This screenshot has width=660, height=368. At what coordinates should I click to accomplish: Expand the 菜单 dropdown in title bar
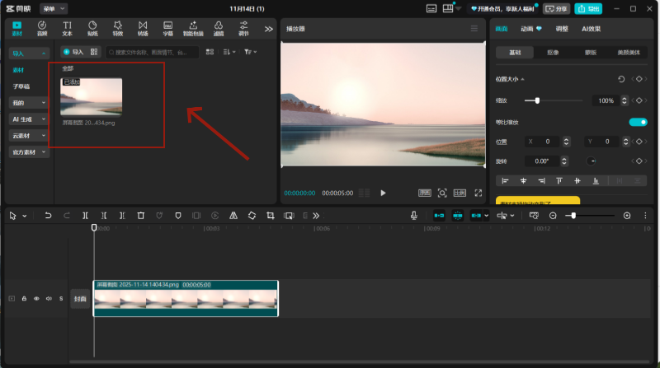pyautogui.click(x=54, y=8)
